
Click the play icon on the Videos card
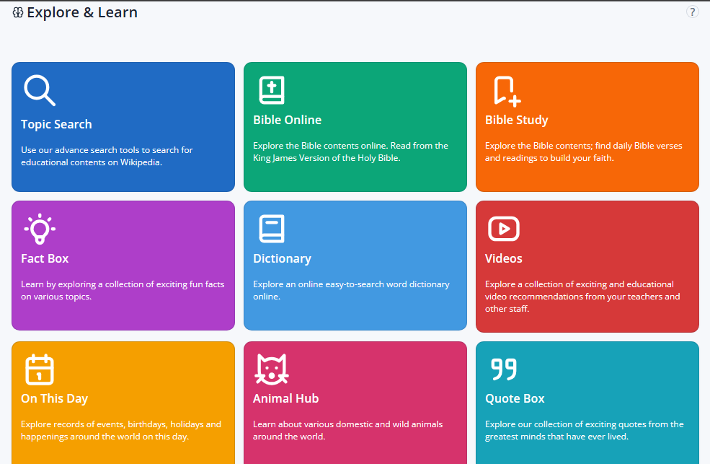504,229
